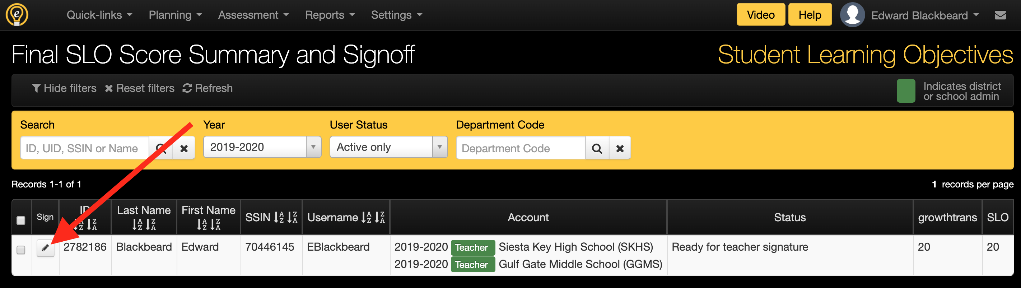
Task: Sort ID column descending Z-A
Action: click(x=92, y=224)
